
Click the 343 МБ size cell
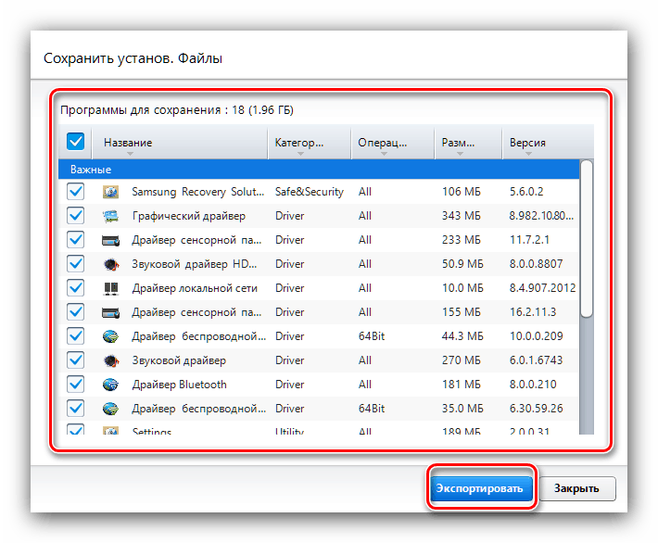point(462,216)
